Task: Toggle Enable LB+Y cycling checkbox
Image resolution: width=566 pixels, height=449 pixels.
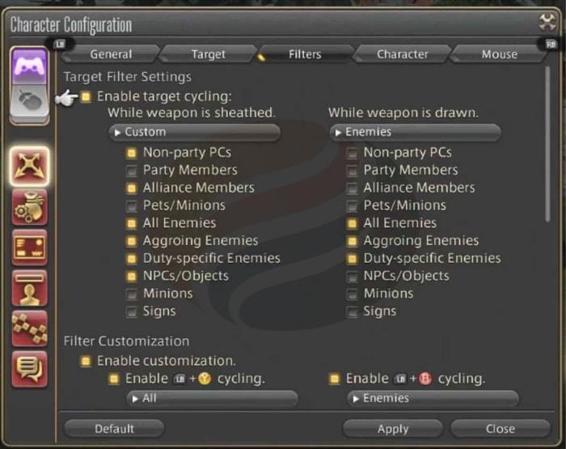Action: pos(114,379)
